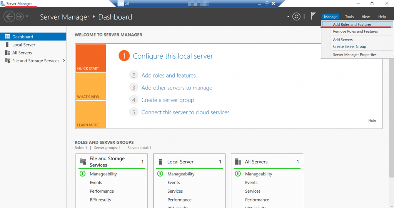The image size is (394, 208).
Task: Open Events in Local Server tile
Action: click(x=174, y=182)
